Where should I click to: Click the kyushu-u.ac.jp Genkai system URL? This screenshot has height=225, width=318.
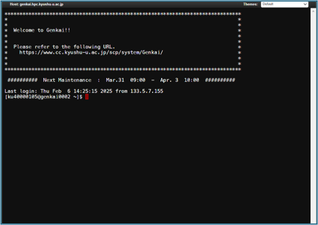click(91, 52)
